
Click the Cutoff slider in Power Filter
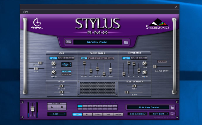click(x=84, y=63)
